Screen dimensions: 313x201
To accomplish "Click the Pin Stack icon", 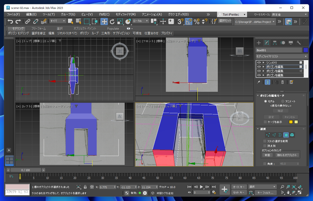I will pos(259,82).
